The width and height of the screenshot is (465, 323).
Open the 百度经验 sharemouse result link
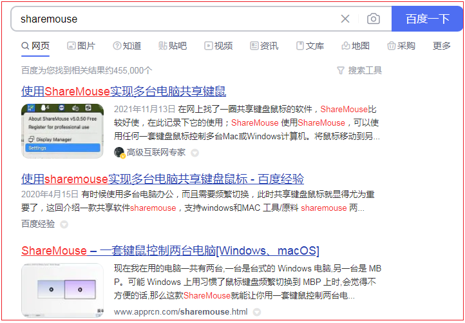(162, 179)
